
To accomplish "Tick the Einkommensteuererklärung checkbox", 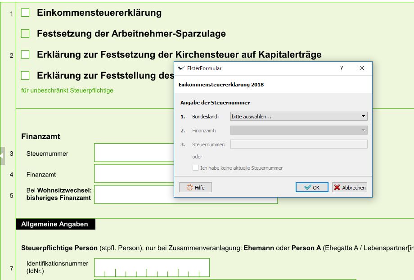I will [x=25, y=13].
